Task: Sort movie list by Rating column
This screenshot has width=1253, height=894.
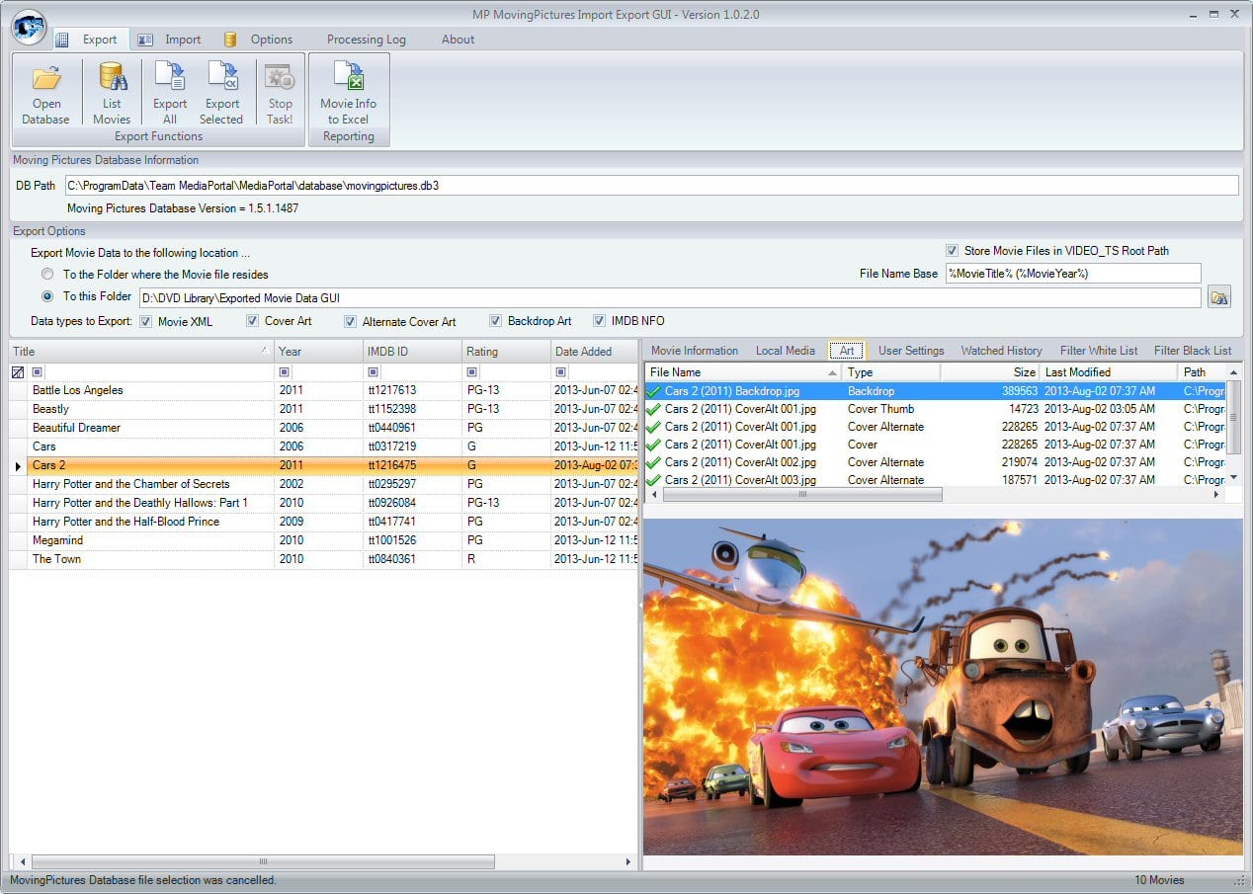Action: pos(506,352)
